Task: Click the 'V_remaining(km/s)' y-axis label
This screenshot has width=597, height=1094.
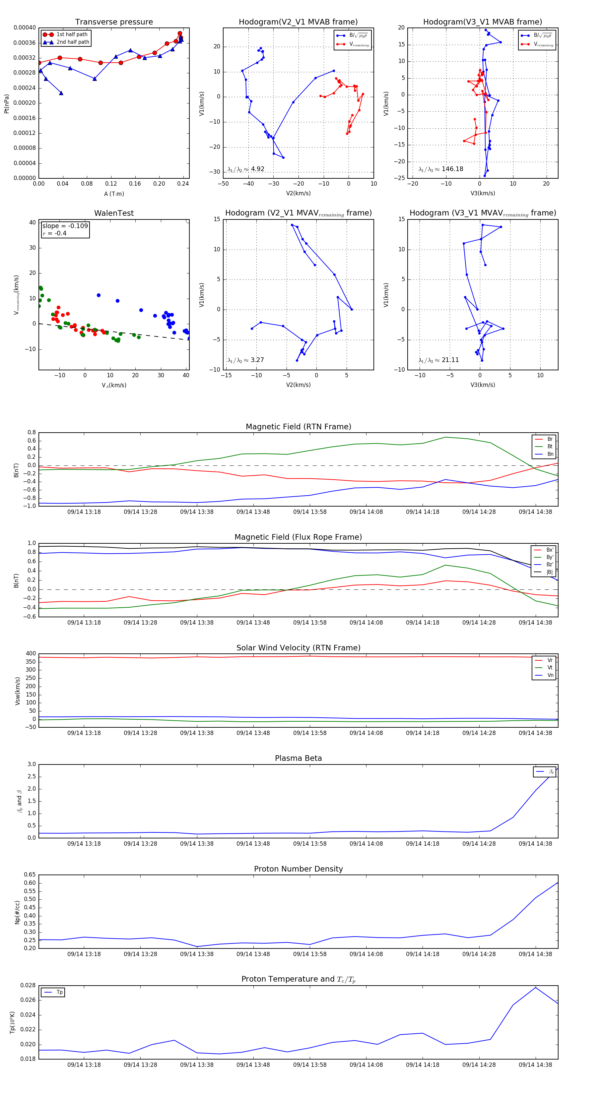Action: [x=17, y=295]
